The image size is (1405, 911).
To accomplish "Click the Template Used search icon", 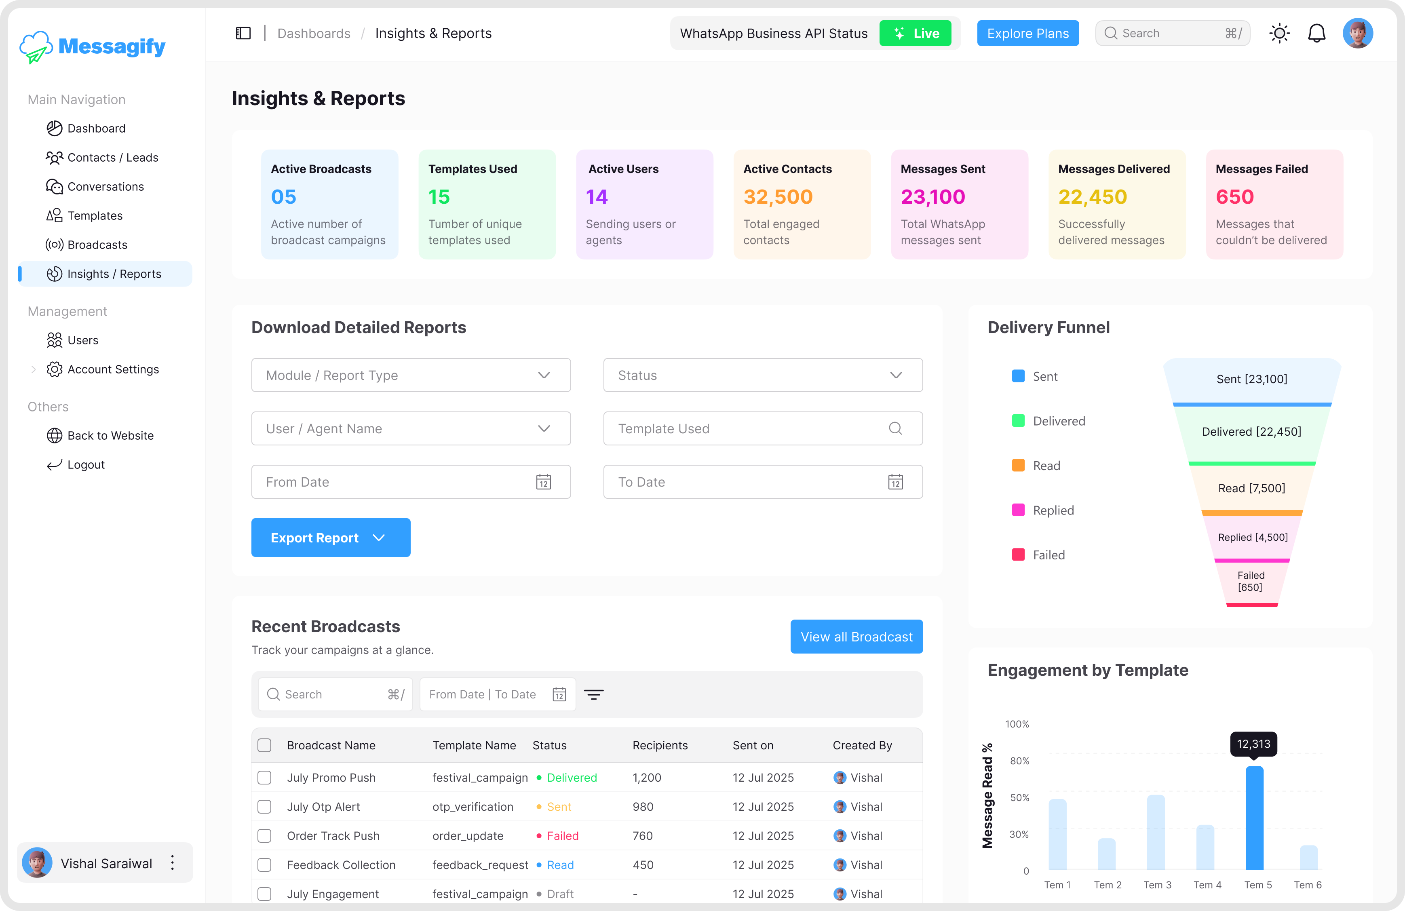I will pos(895,429).
